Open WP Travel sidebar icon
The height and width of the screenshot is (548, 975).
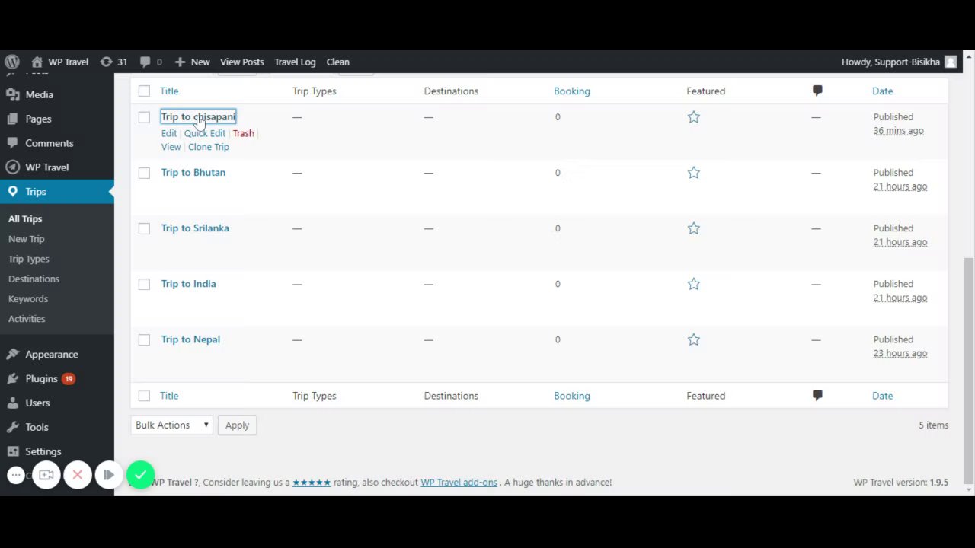point(12,167)
